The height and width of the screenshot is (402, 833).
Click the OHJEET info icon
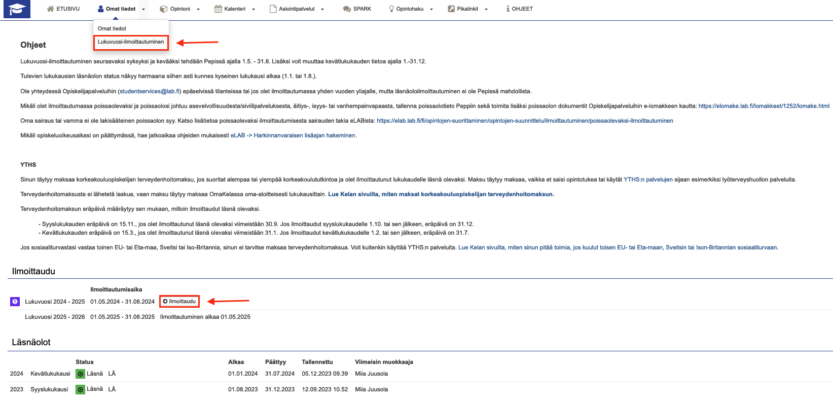(x=508, y=9)
